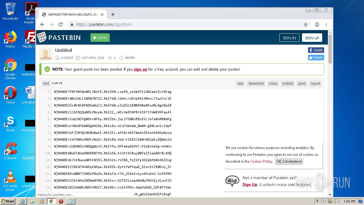Open a new browser tab

click(x=113, y=15)
